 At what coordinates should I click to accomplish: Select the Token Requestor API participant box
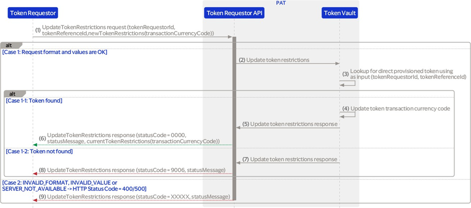pos(234,13)
